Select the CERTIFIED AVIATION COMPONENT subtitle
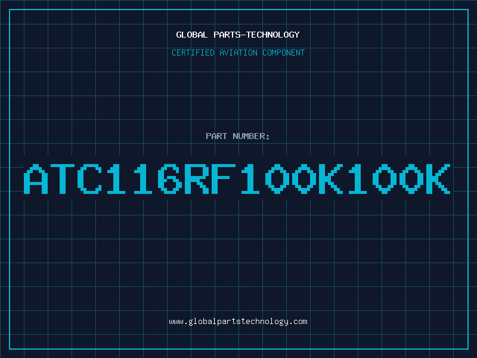 pos(238,53)
